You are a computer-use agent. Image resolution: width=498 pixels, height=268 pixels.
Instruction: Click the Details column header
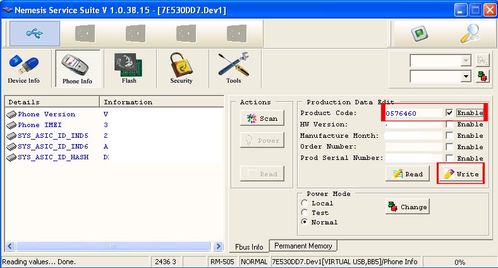[52, 102]
